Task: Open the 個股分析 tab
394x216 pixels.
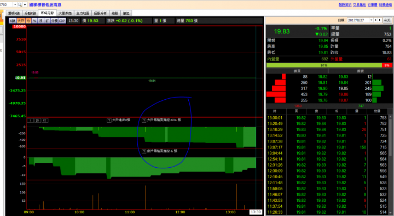Action: click(100, 13)
